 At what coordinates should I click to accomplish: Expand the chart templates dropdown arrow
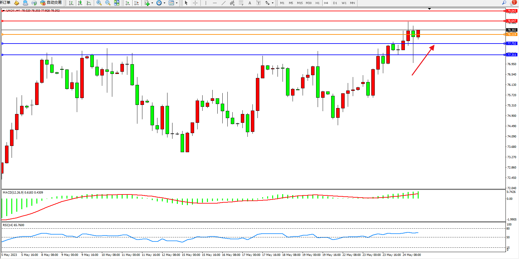[x=177, y=3]
